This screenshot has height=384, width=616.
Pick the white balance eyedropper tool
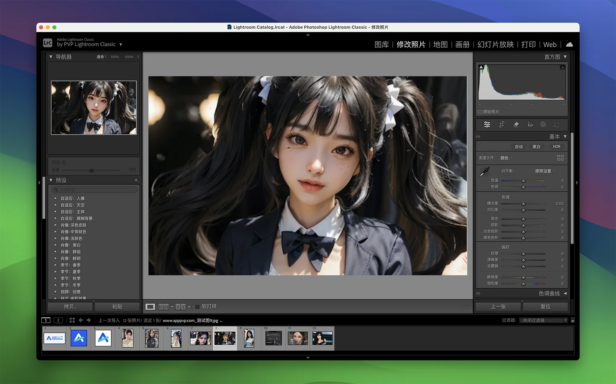click(484, 172)
